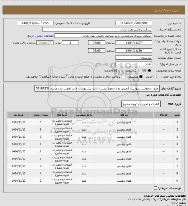The width and height of the screenshot is (188, 206).
Task: Click date 1404/11/10 in row 3
Action: click(18, 137)
